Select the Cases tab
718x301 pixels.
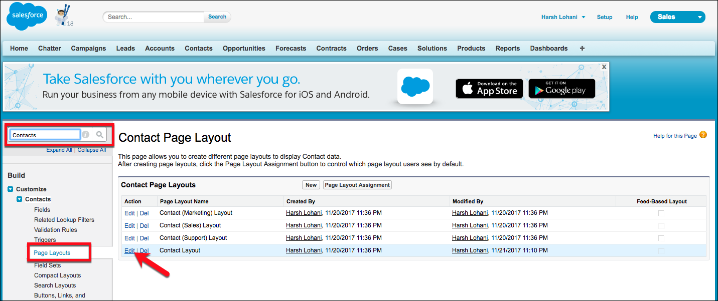click(398, 49)
